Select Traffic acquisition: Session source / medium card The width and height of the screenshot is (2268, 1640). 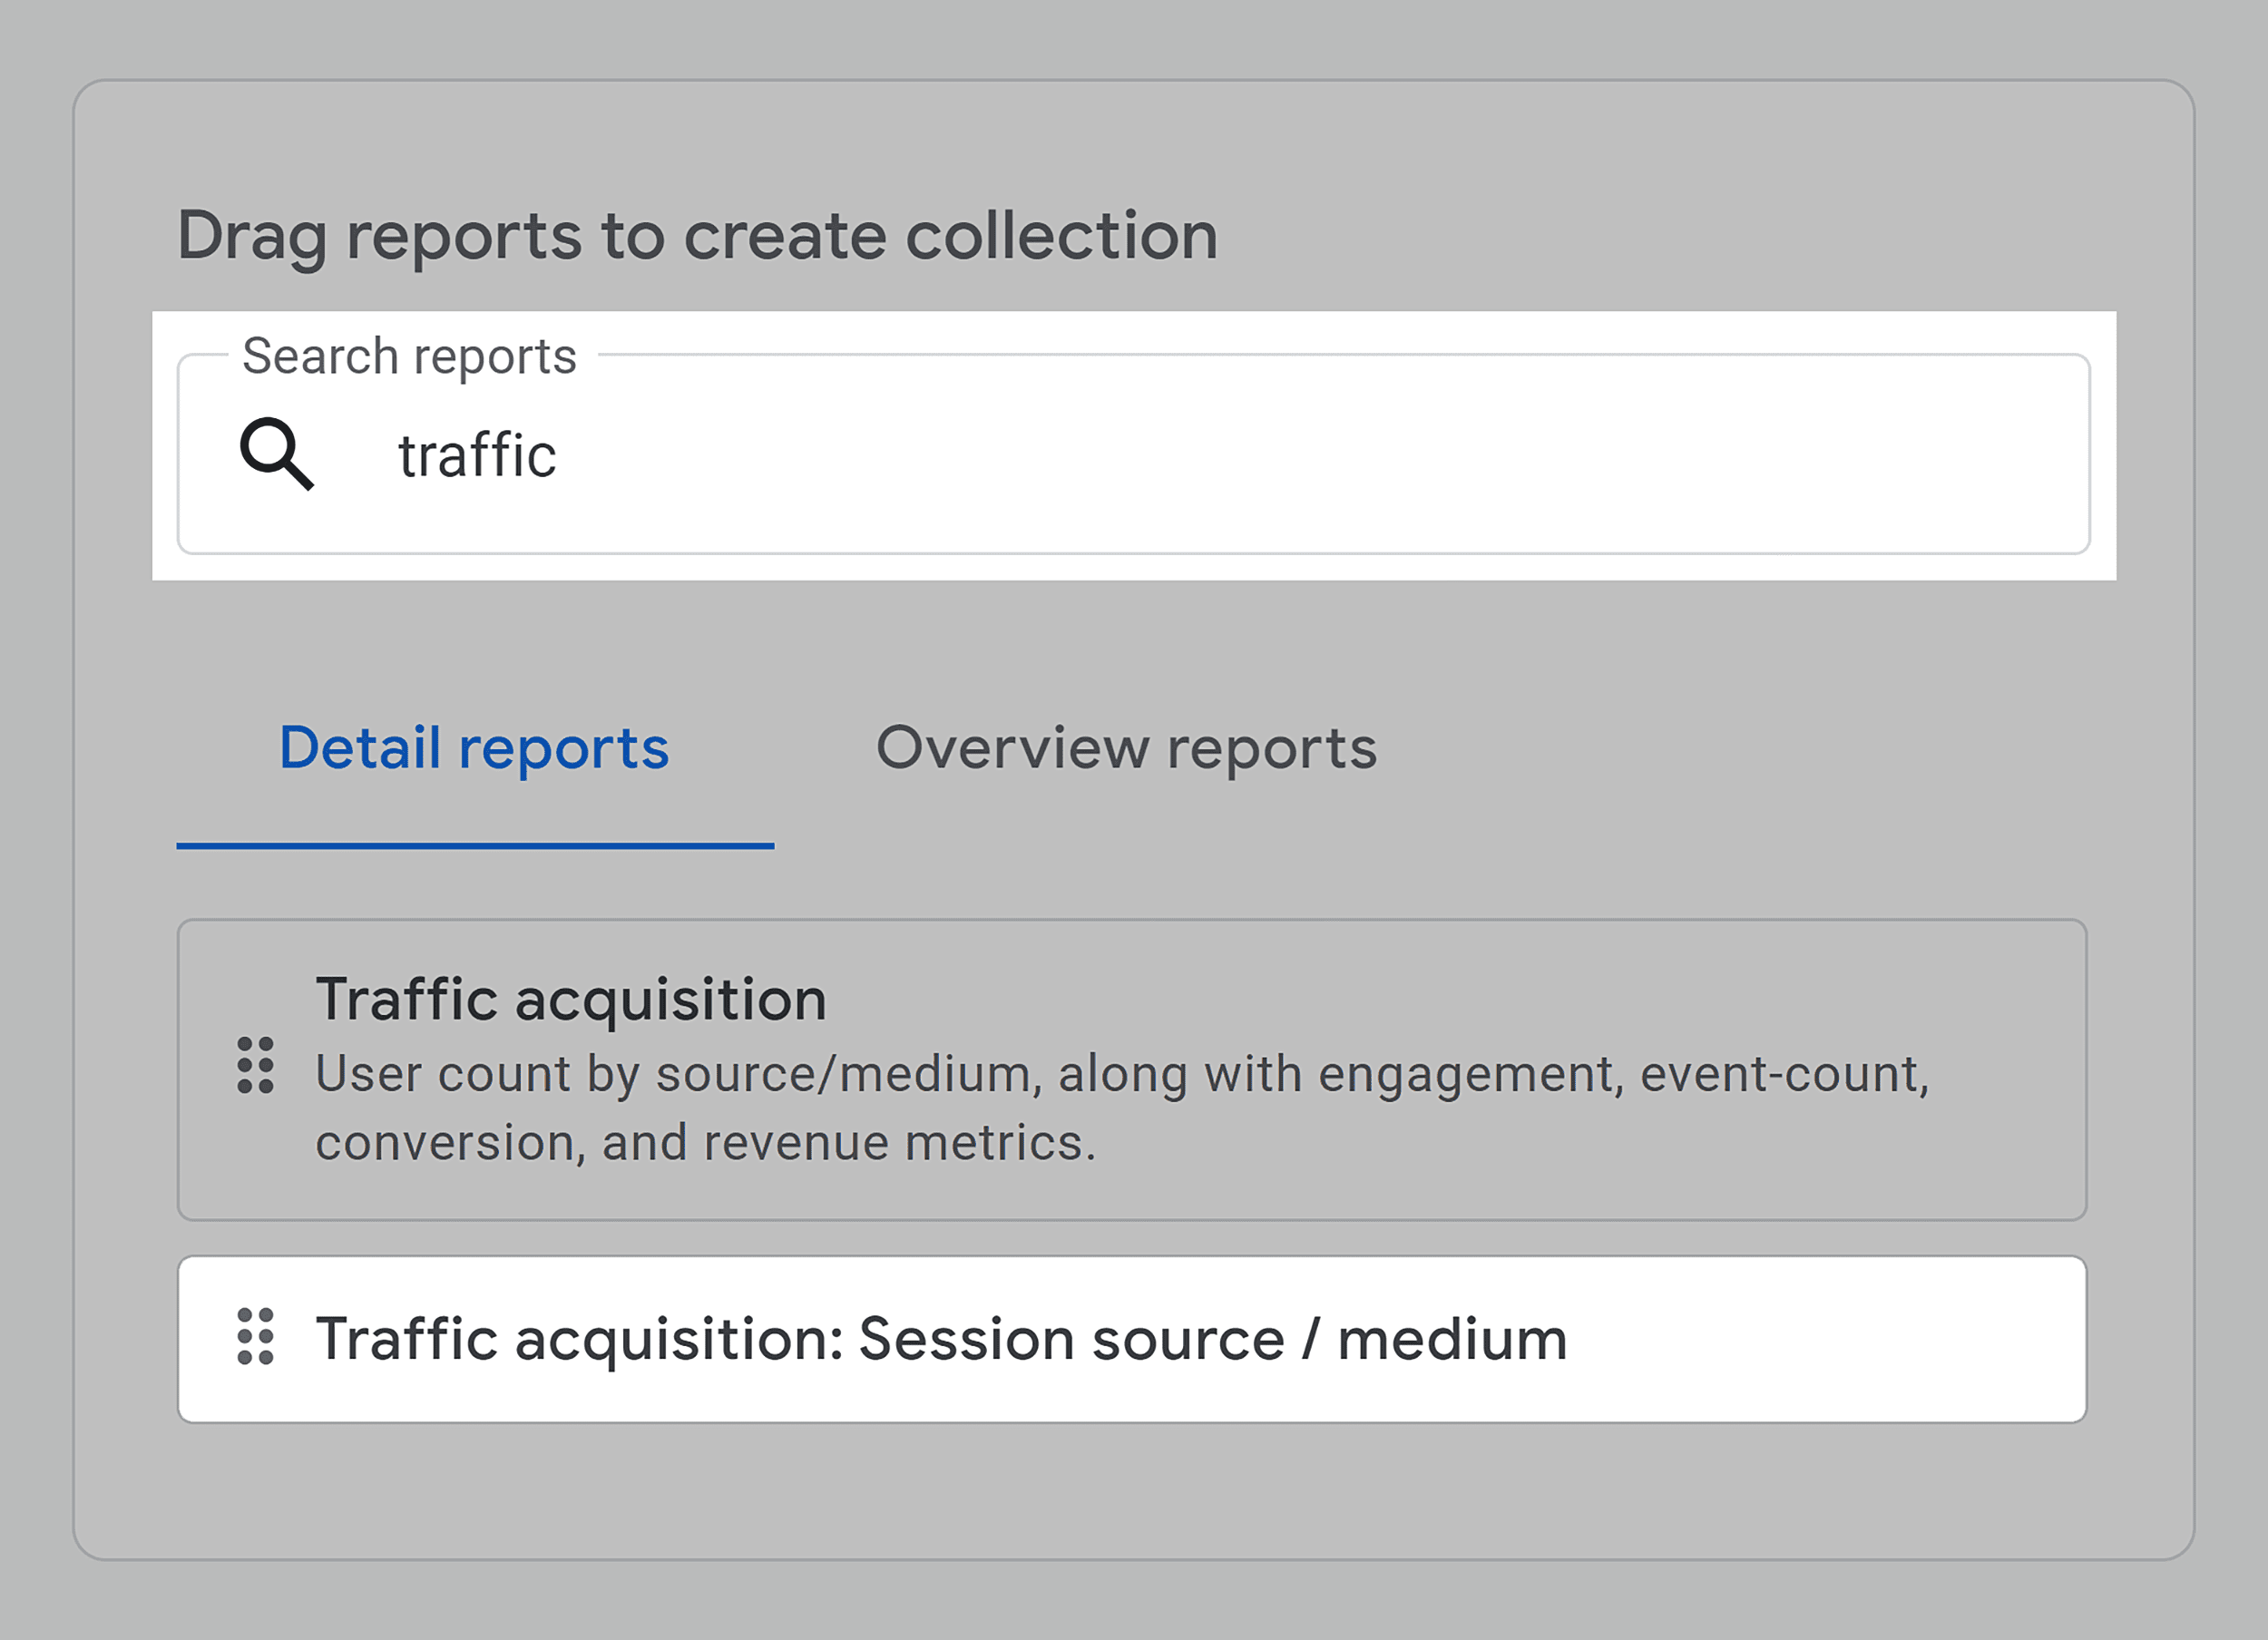coord(1132,1340)
